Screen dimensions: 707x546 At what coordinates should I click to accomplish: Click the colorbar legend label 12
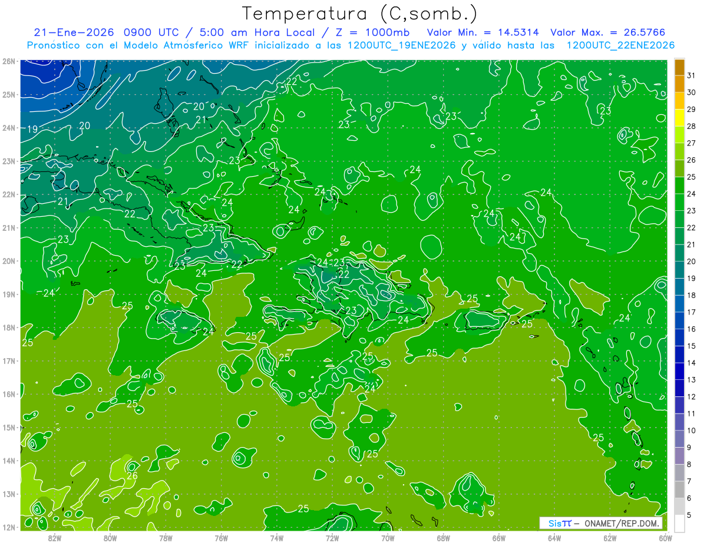pyautogui.click(x=691, y=396)
